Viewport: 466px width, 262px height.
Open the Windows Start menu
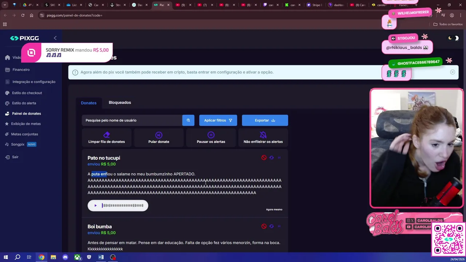tap(5, 257)
